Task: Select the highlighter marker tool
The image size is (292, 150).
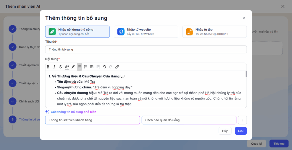Action: (73, 67)
